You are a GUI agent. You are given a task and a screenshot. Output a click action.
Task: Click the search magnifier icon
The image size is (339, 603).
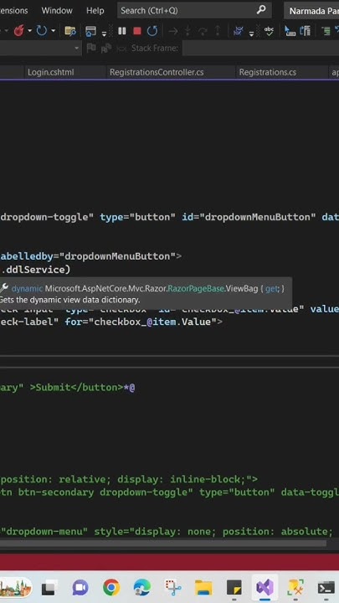[261, 10]
